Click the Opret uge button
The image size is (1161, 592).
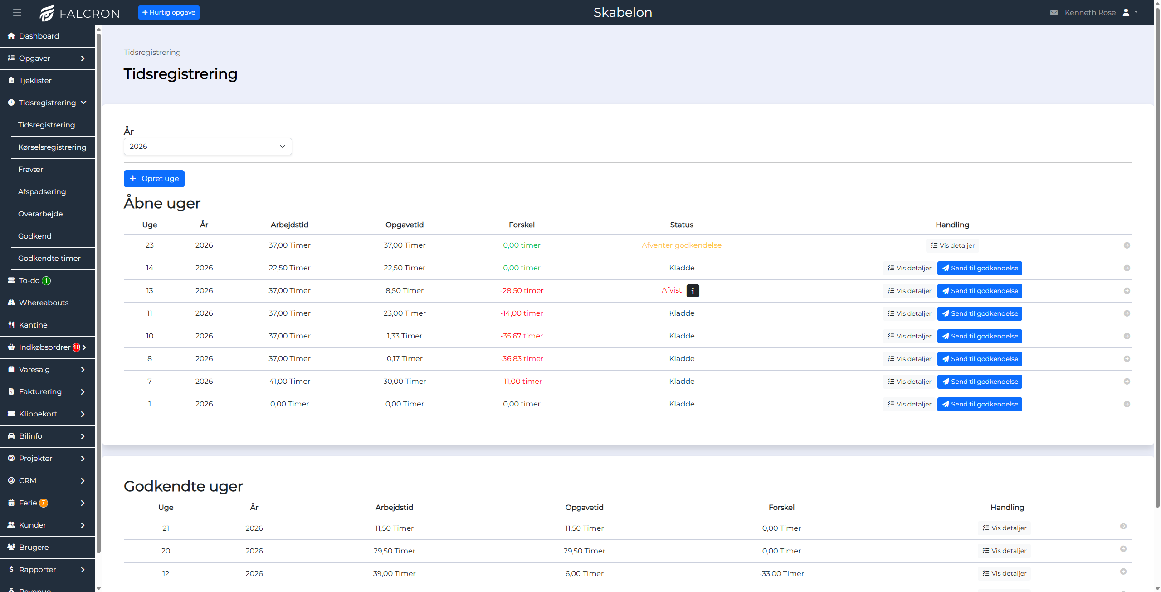[154, 179]
